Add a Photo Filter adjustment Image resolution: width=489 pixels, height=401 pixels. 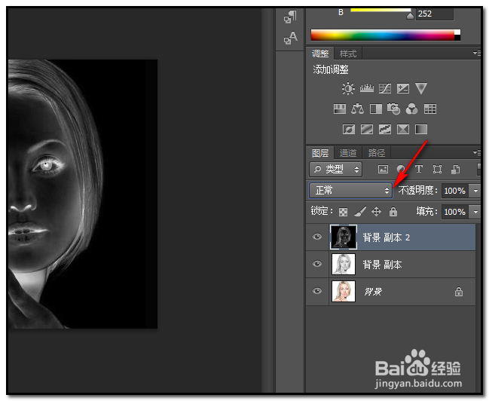[393, 109]
